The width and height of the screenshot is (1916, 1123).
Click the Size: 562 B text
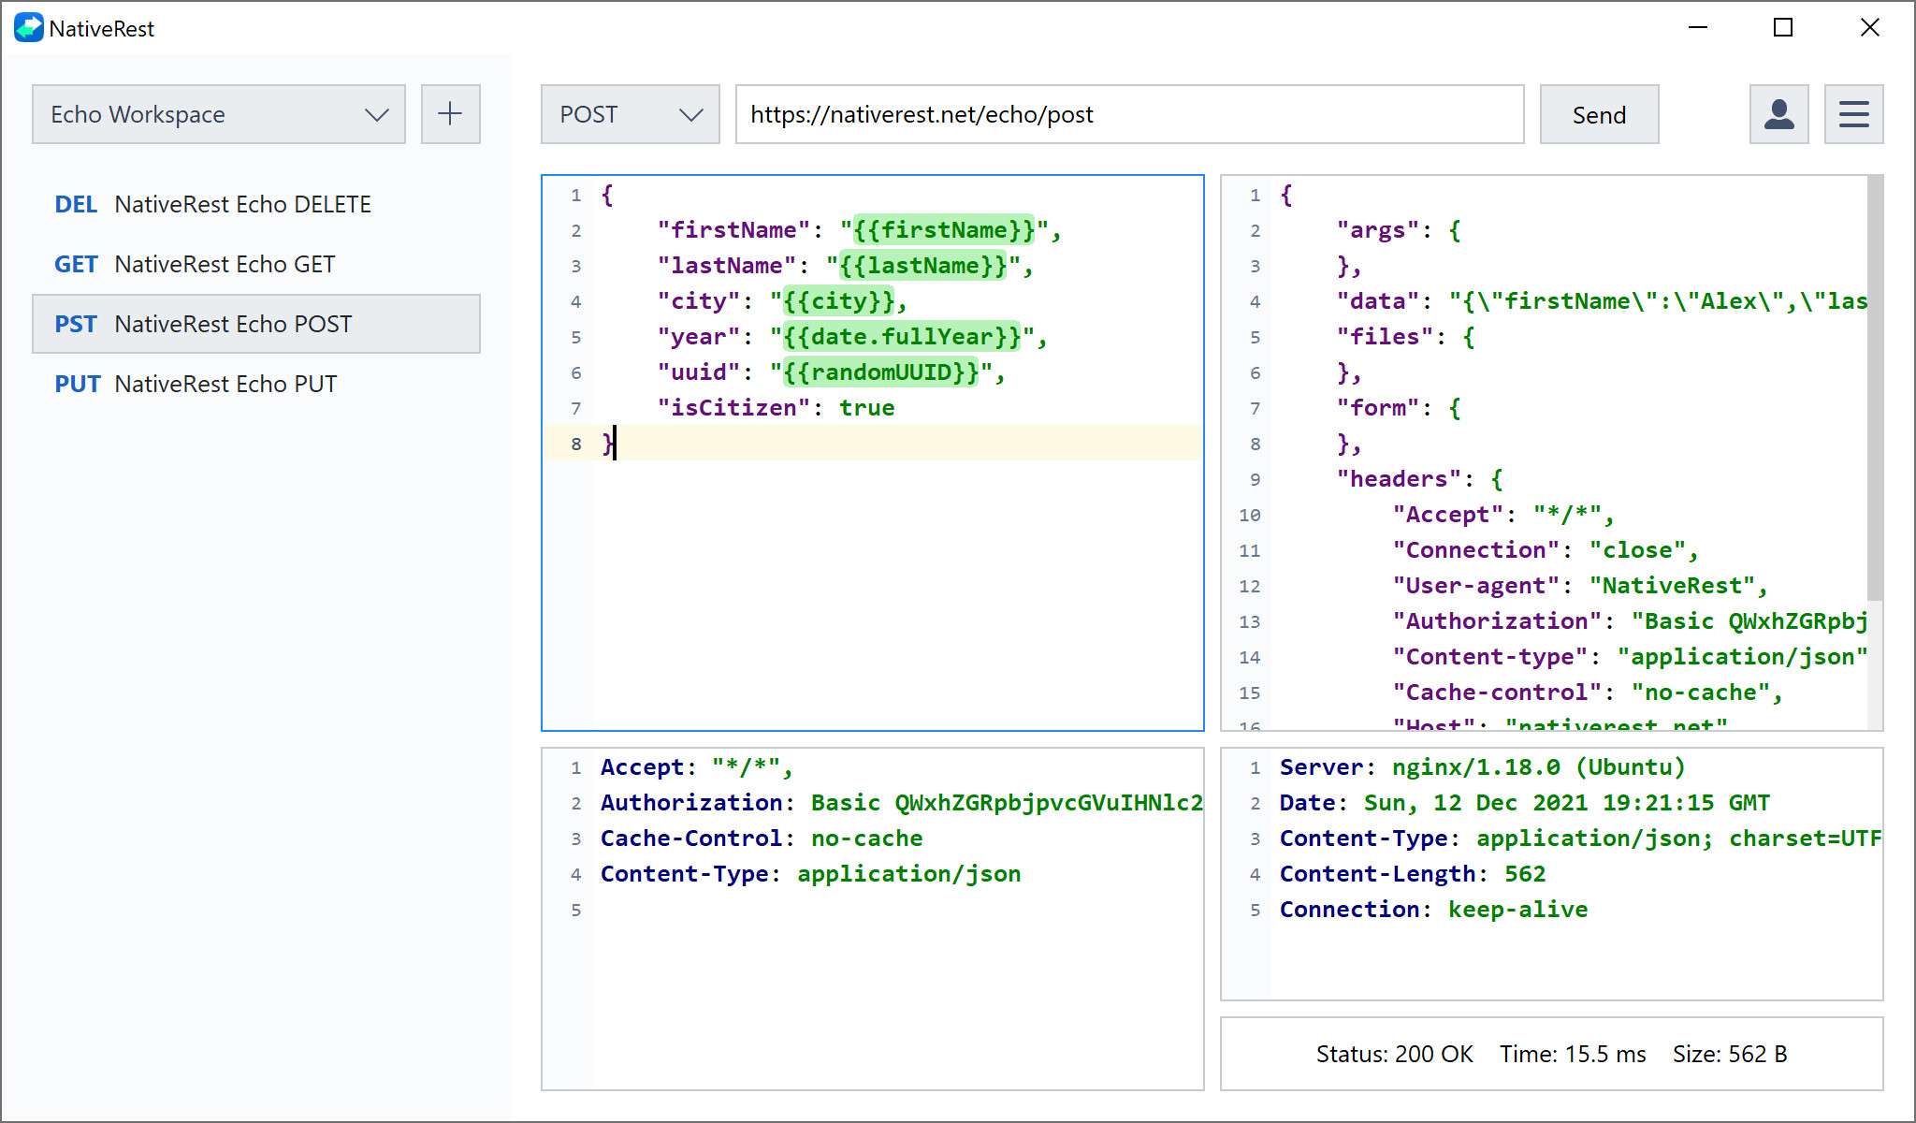coord(1730,1055)
